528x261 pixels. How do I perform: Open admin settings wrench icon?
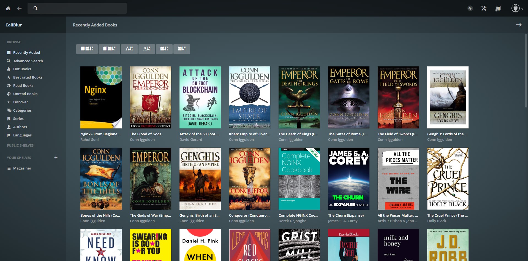point(484,8)
